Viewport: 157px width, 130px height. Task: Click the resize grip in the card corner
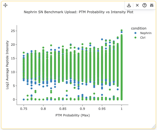tap(154, 126)
